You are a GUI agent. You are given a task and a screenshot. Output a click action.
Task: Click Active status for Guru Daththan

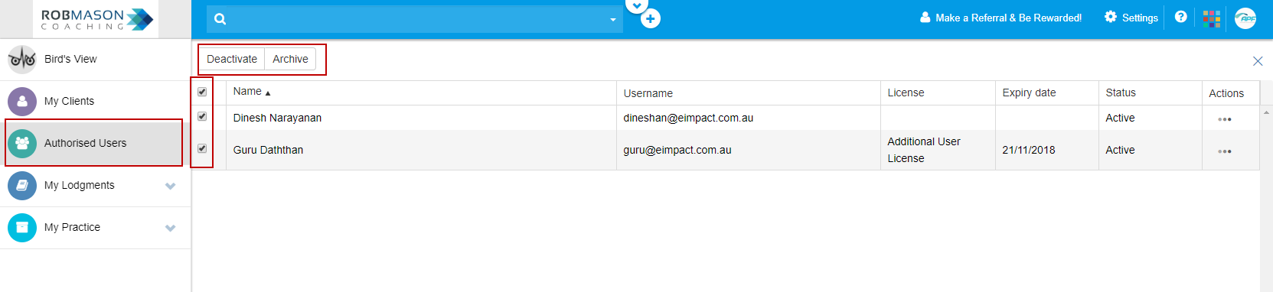1120,150
